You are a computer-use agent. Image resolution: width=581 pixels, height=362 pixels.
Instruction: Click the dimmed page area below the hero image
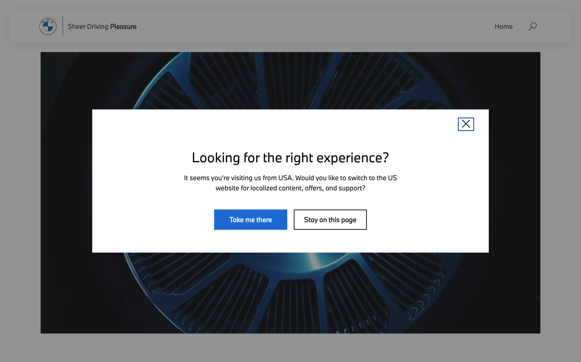pyautogui.click(x=290, y=348)
